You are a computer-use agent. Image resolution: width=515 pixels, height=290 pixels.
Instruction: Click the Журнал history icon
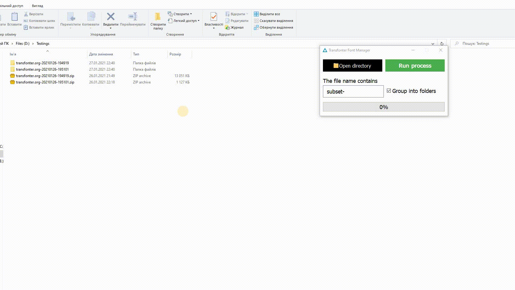click(x=227, y=27)
